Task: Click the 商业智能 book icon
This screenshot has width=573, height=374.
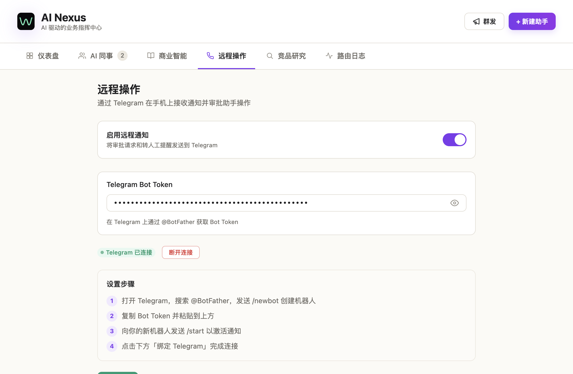Action: 151,56
